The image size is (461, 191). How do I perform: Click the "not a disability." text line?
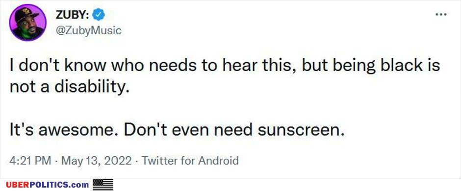point(69,87)
